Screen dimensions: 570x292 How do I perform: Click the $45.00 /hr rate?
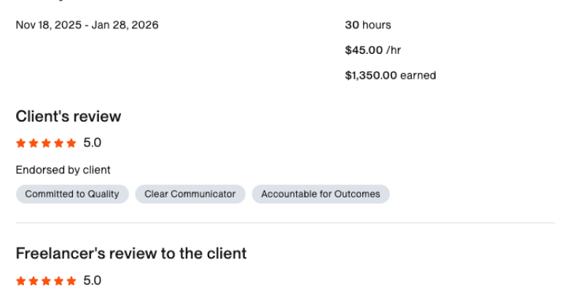coord(373,50)
